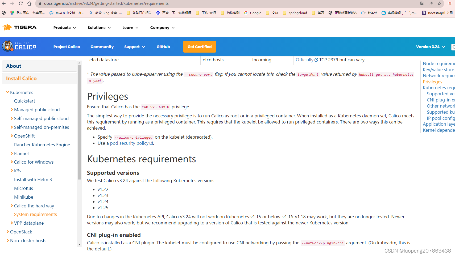455x256 pixels.
Task: Click the Tigera logo
Action: 19,27
